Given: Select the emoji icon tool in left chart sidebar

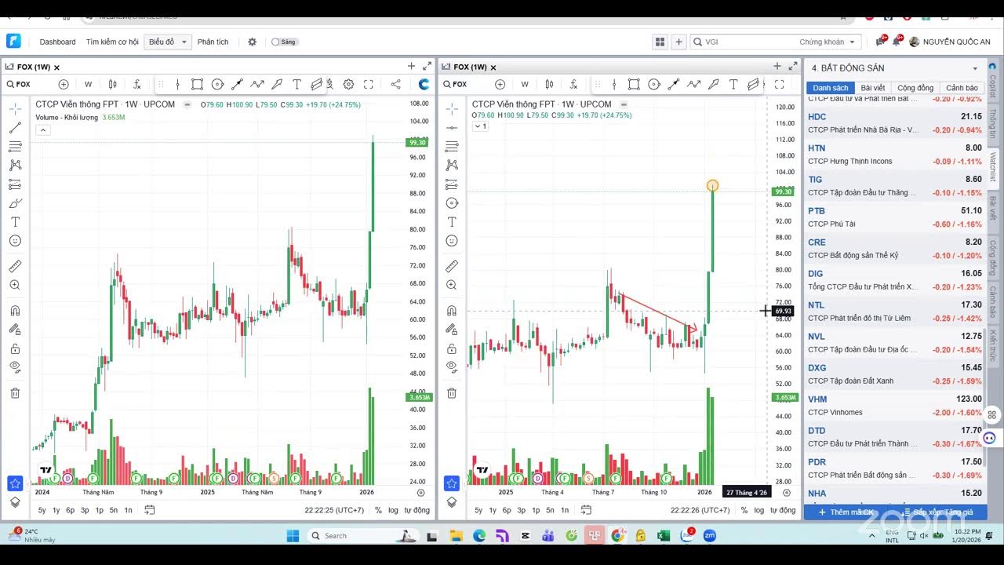Looking at the screenshot, I should [15, 241].
